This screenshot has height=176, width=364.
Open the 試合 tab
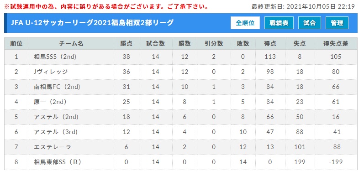tap(310, 23)
